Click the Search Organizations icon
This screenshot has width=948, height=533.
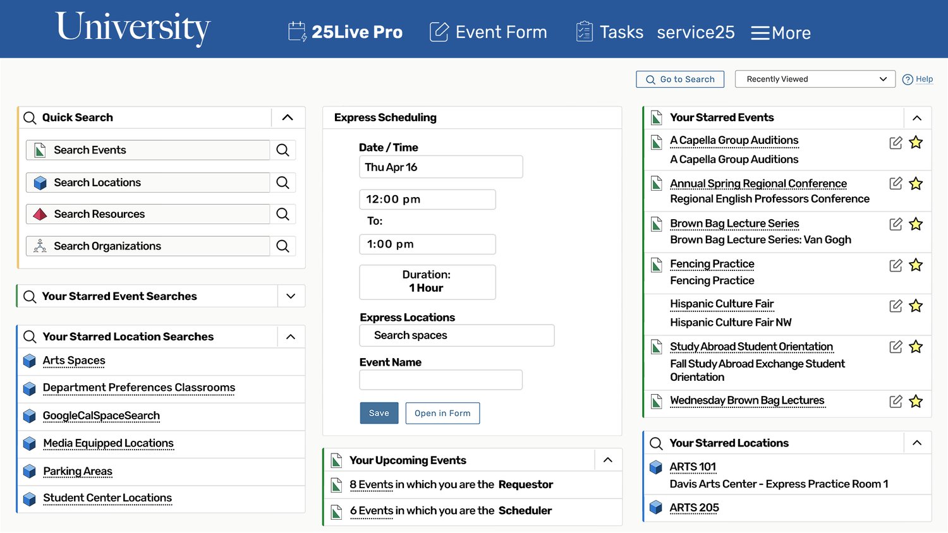click(x=39, y=246)
